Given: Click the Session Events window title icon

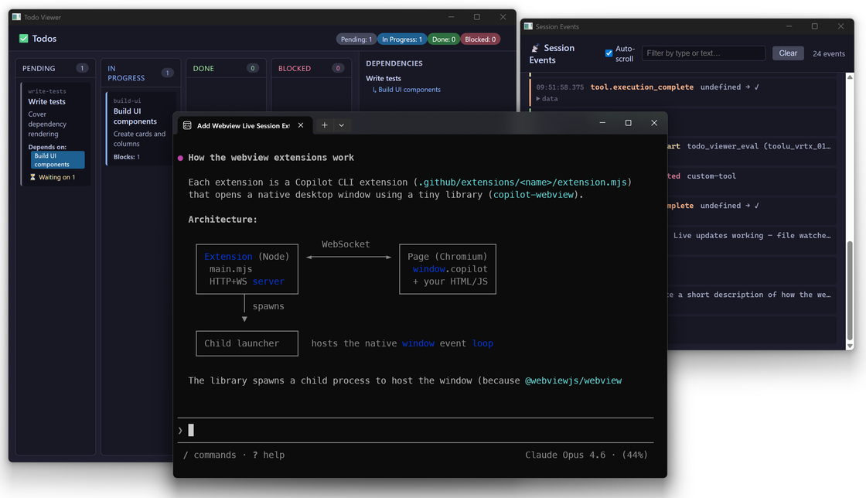Looking at the screenshot, I should 529,26.
